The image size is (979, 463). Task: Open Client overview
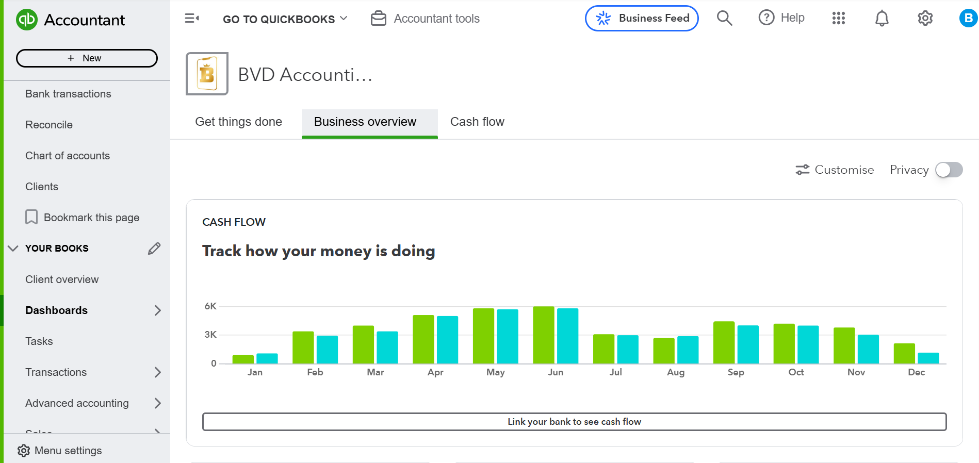coord(62,279)
